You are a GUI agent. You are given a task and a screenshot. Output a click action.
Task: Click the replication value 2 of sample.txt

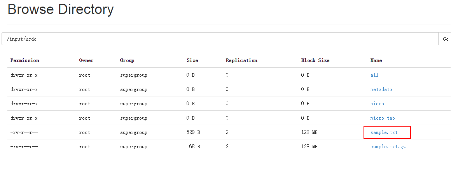[x=227, y=132]
